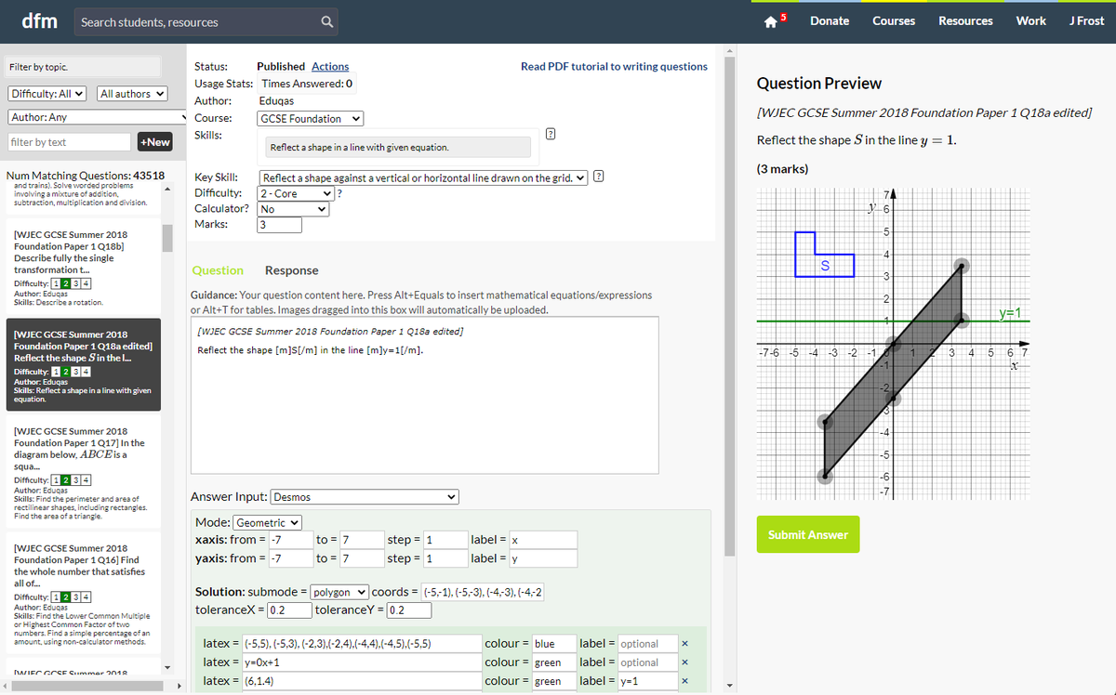This screenshot has height=695, width=1116.
Task: Click the yaxis label field
Action: pos(543,558)
